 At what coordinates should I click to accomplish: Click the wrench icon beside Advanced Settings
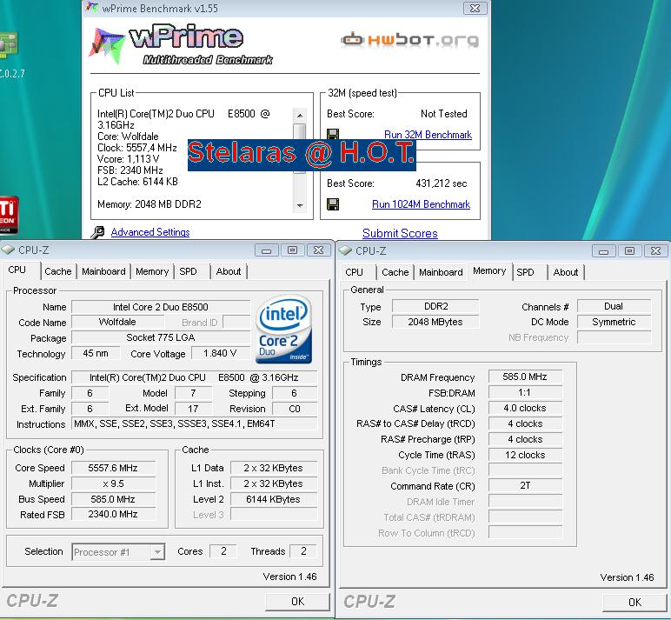[x=97, y=232]
